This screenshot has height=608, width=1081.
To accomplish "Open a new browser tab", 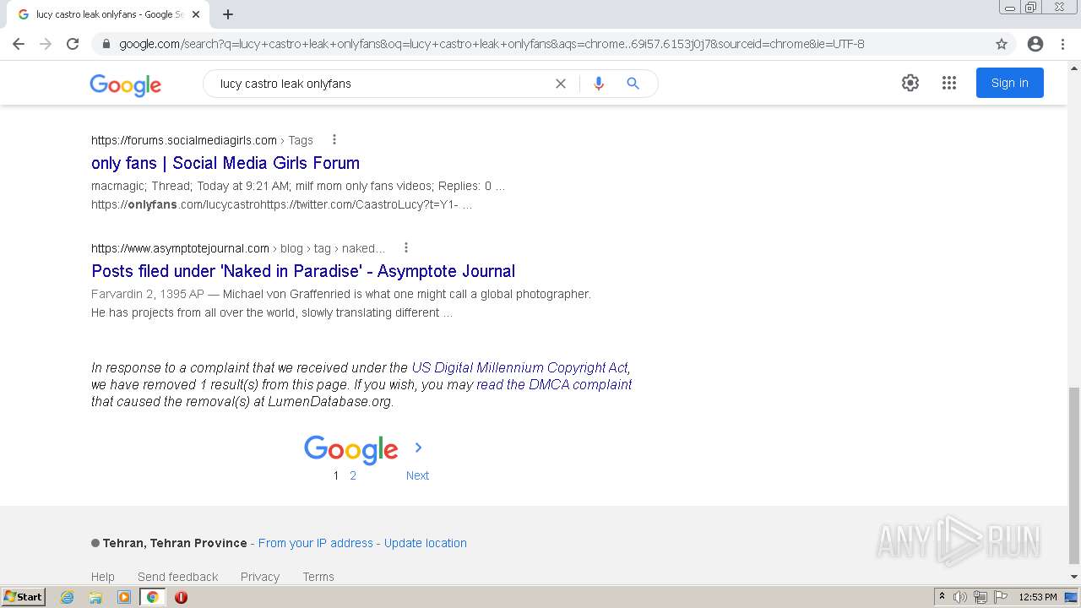I will (228, 14).
